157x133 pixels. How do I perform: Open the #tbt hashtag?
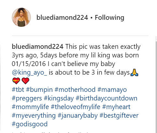[18, 90]
